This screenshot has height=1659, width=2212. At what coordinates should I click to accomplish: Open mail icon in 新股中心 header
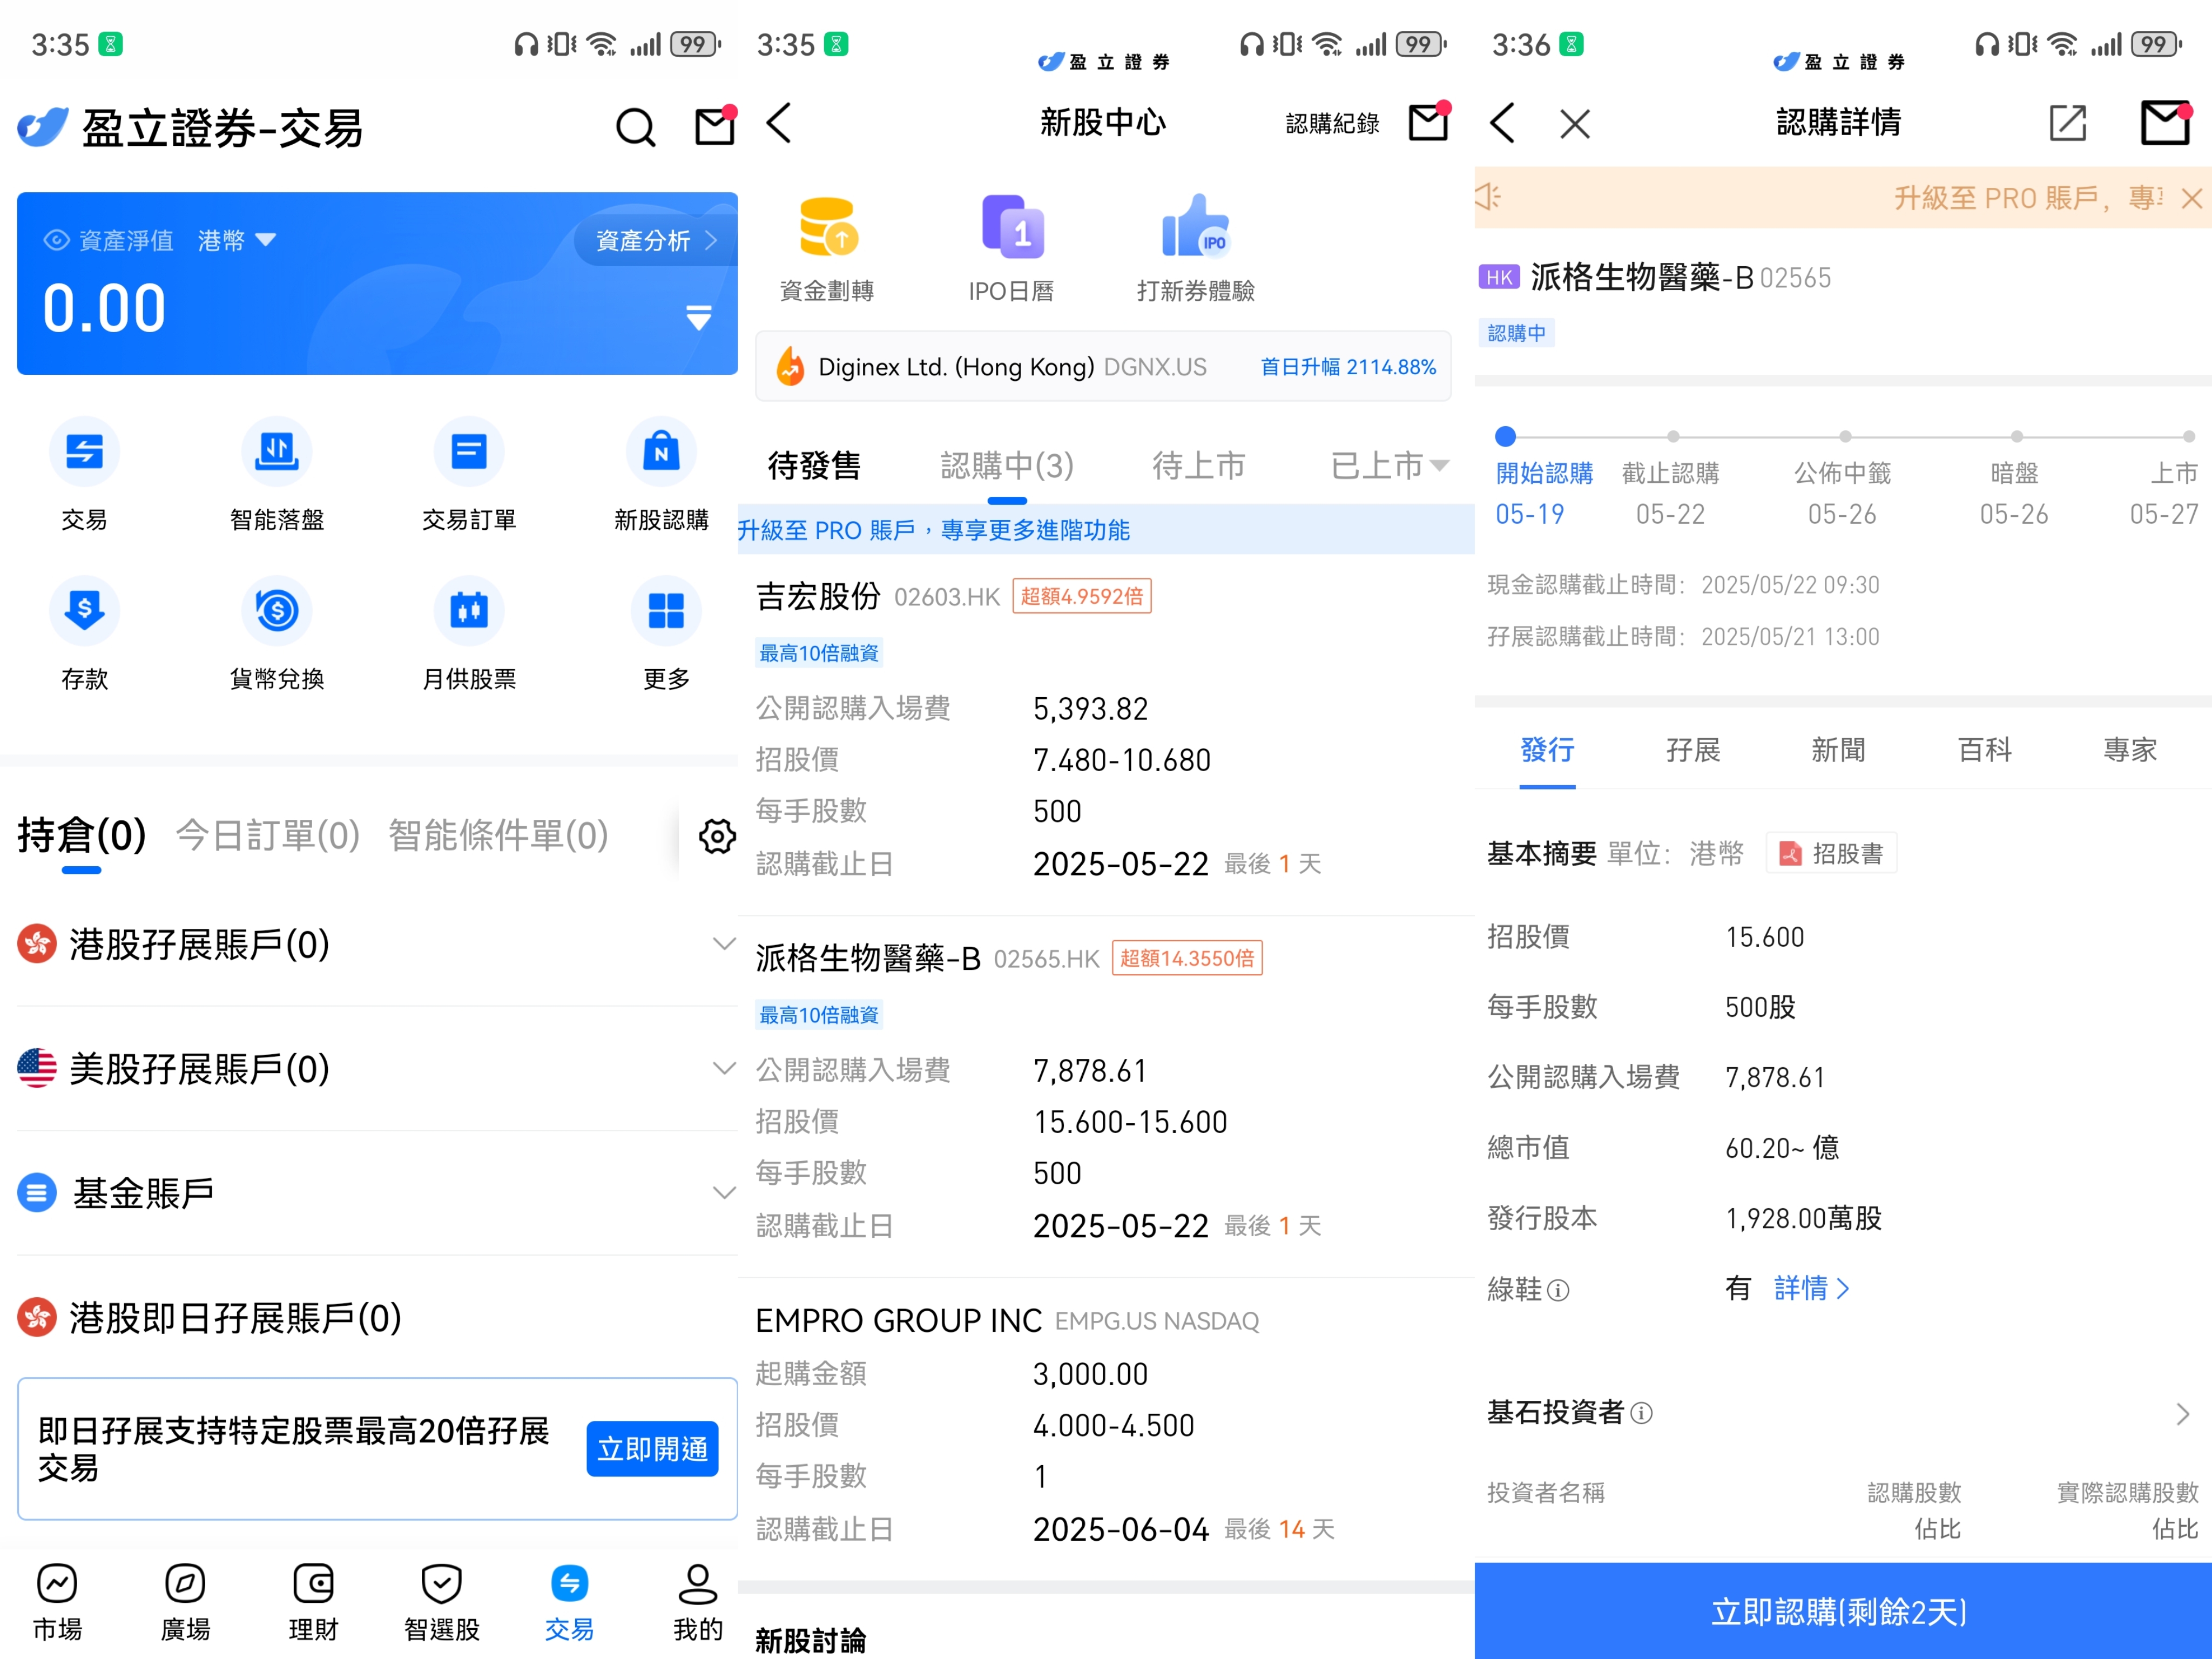pyautogui.click(x=1429, y=122)
